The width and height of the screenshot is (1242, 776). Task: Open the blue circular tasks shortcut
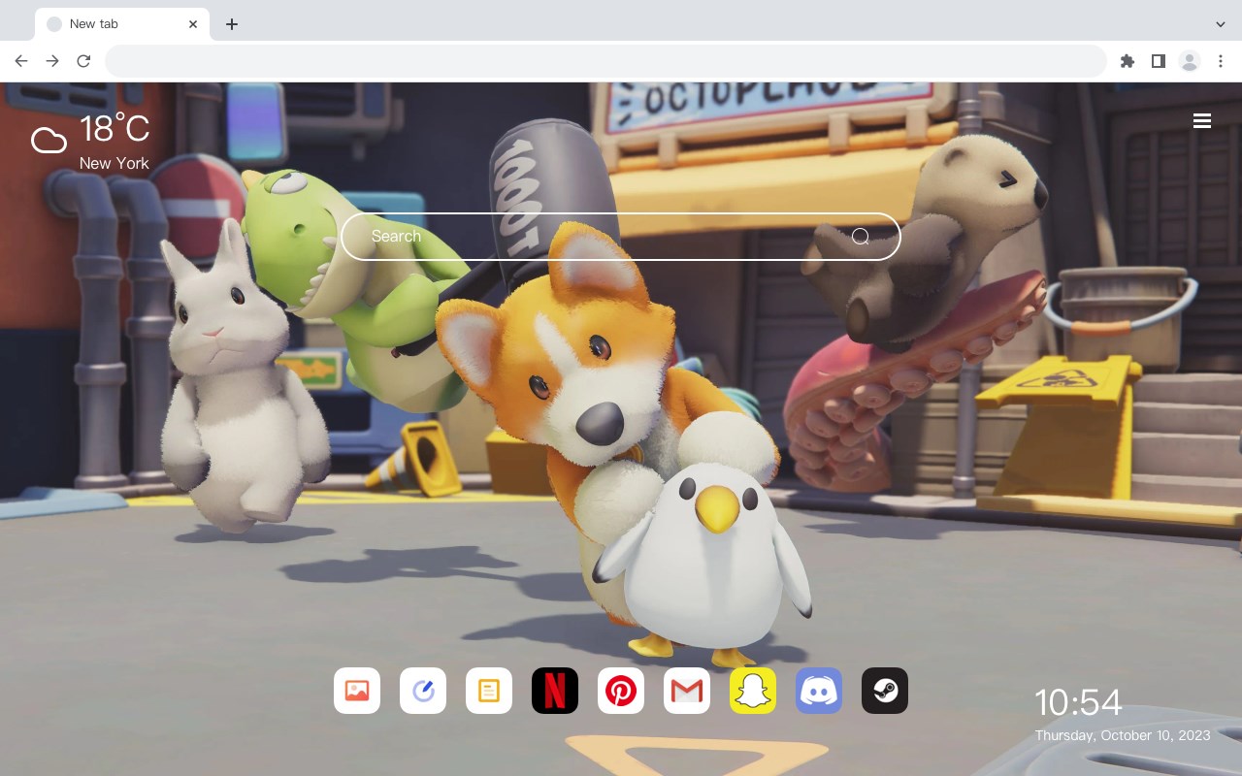(x=423, y=691)
